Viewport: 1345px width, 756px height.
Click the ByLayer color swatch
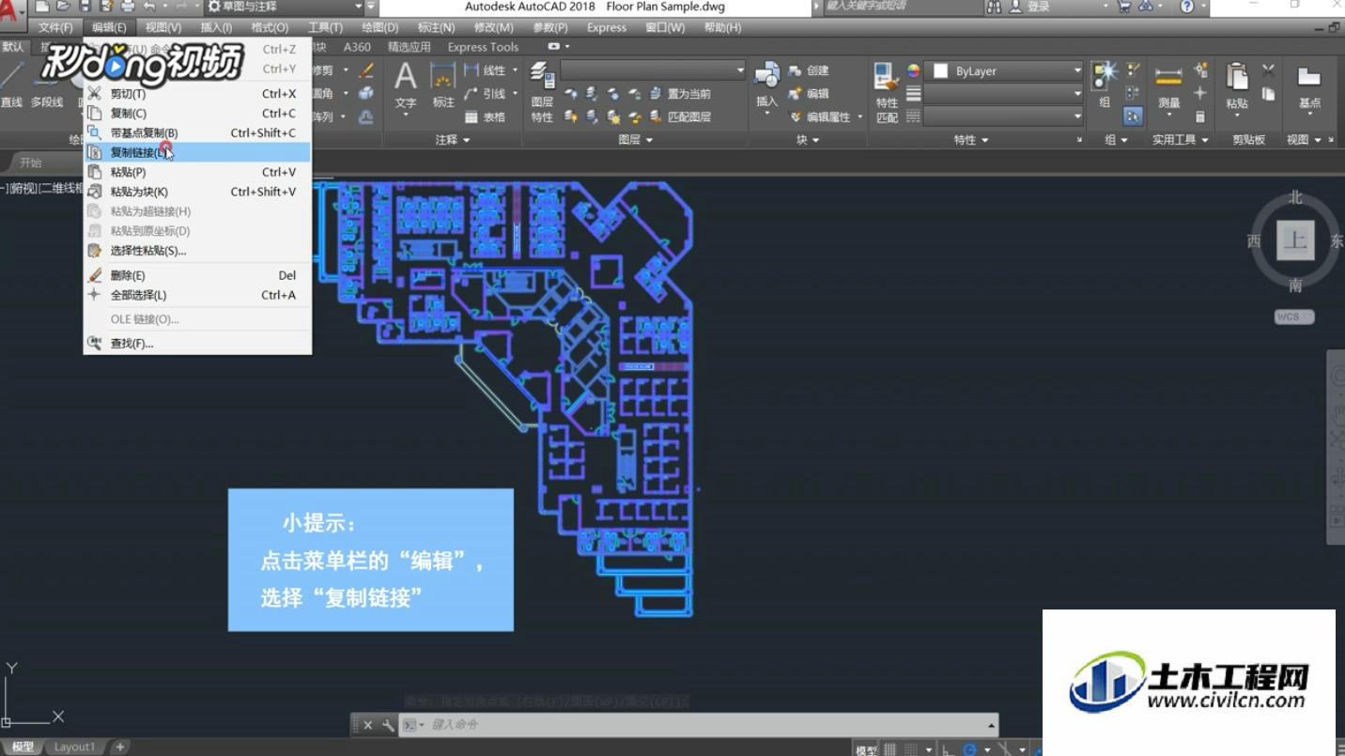click(940, 70)
